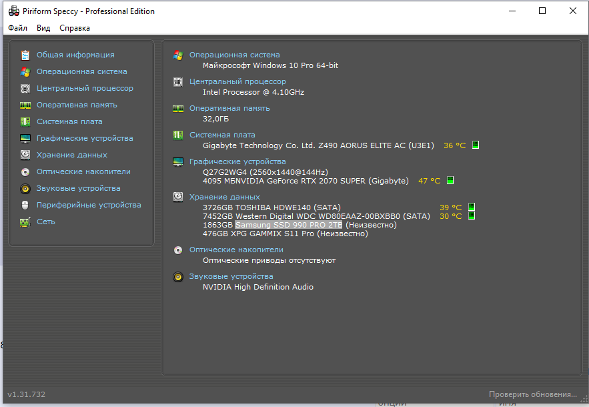Click the CPU chip icon beside sidebar Центральный процессор
Screen dimensions: 589x407
(x=25, y=88)
